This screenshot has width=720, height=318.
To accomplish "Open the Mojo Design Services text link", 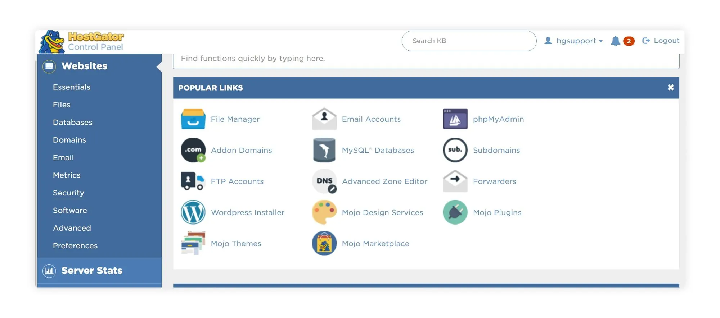I will click(383, 212).
